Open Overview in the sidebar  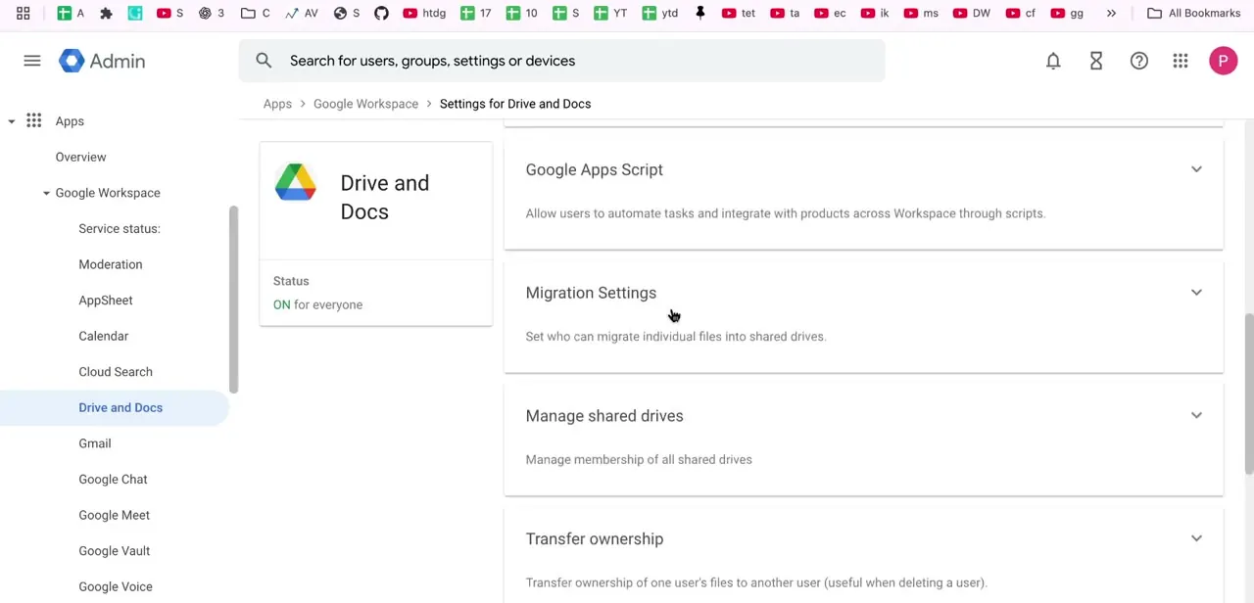[x=80, y=157]
